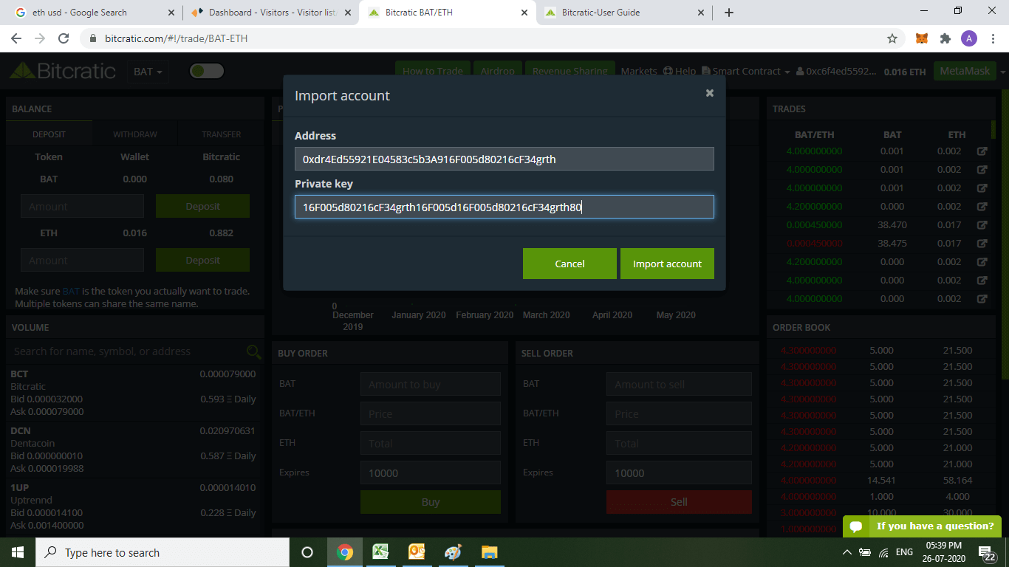Toggle the theme switch in header
The width and height of the screenshot is (1009, 567).
pyautogui.click(x=206, y=71)
